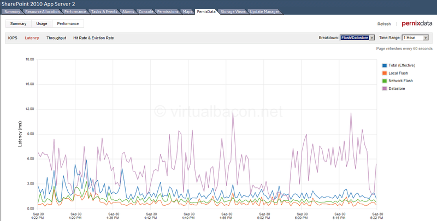Image resolution: width=437 pixels, height=221 pixels.
Task: Open the top-level Performance tab
Action: coord(75,11)
